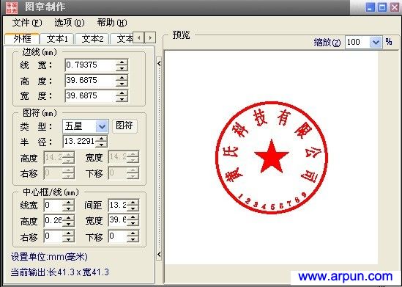
Task: Decrease 中心框/线 下移 with down arrow
Action: 133,239
